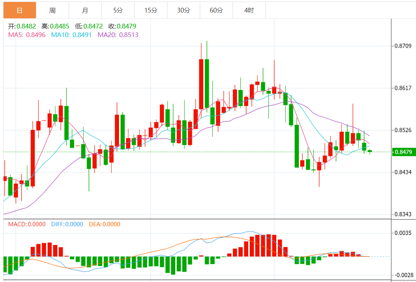Click the green current price tag 0.8479
Image resolution: width=416 pixels, height=282 pixels.
404,152
